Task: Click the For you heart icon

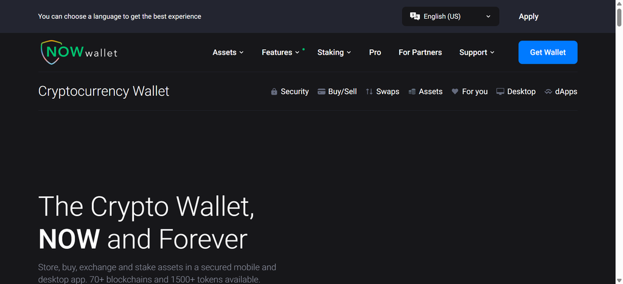Action: pyautogui.click(x=455, y=92)
